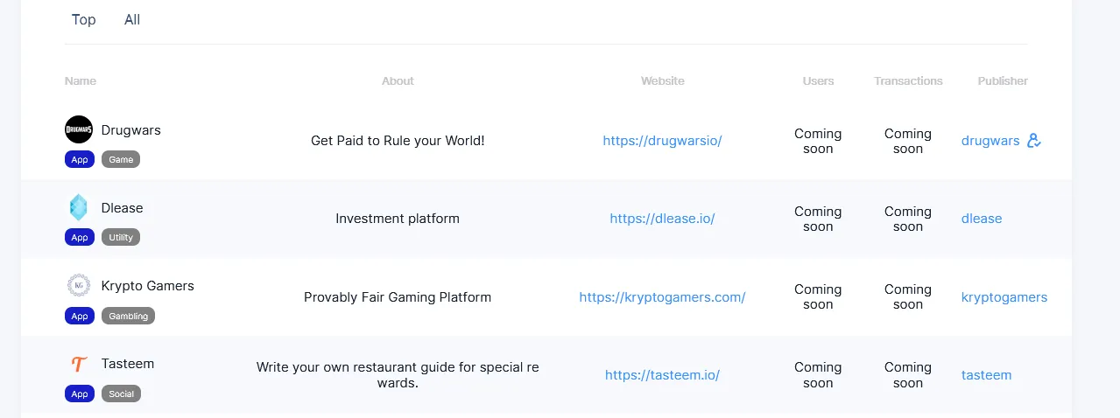Click the Dlease crystal logo icon
Screen dimensions: 1120x418
click(x=79, y=207)
